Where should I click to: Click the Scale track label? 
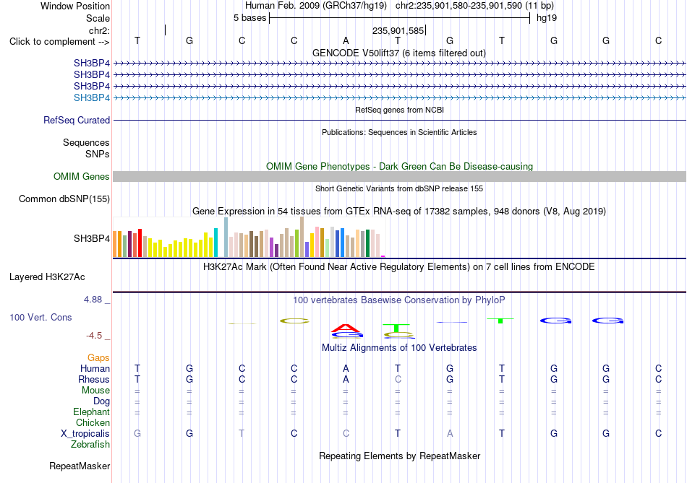[x=98, y=18]
